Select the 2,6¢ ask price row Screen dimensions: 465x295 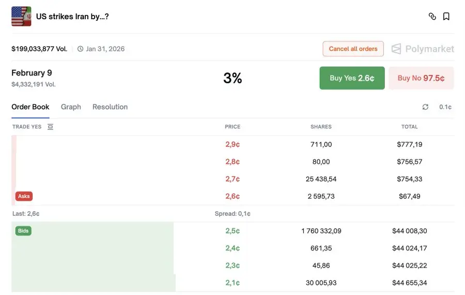point(233,196)
